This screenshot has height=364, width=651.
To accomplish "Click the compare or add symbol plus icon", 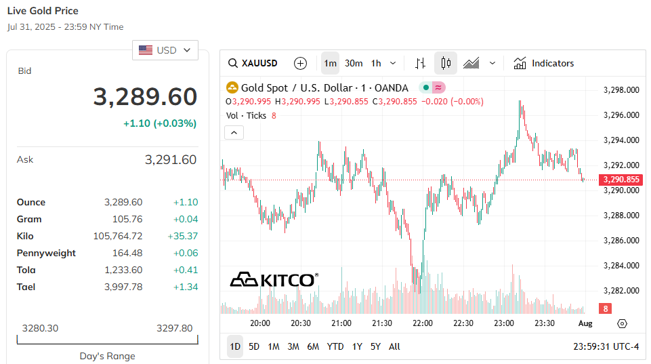I will [x=300, y=63].
